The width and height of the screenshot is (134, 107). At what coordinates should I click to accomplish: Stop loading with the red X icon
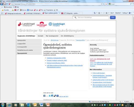point(106,4)
